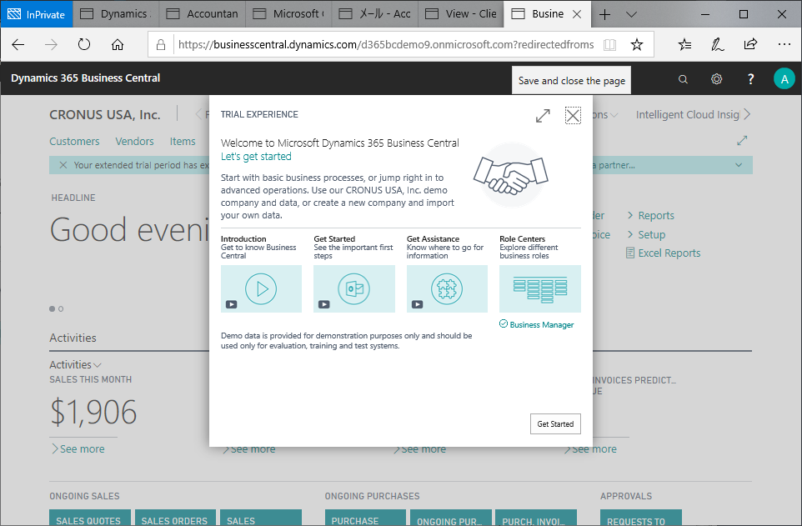Select the Business Manager role

click(x=537, y=324)
